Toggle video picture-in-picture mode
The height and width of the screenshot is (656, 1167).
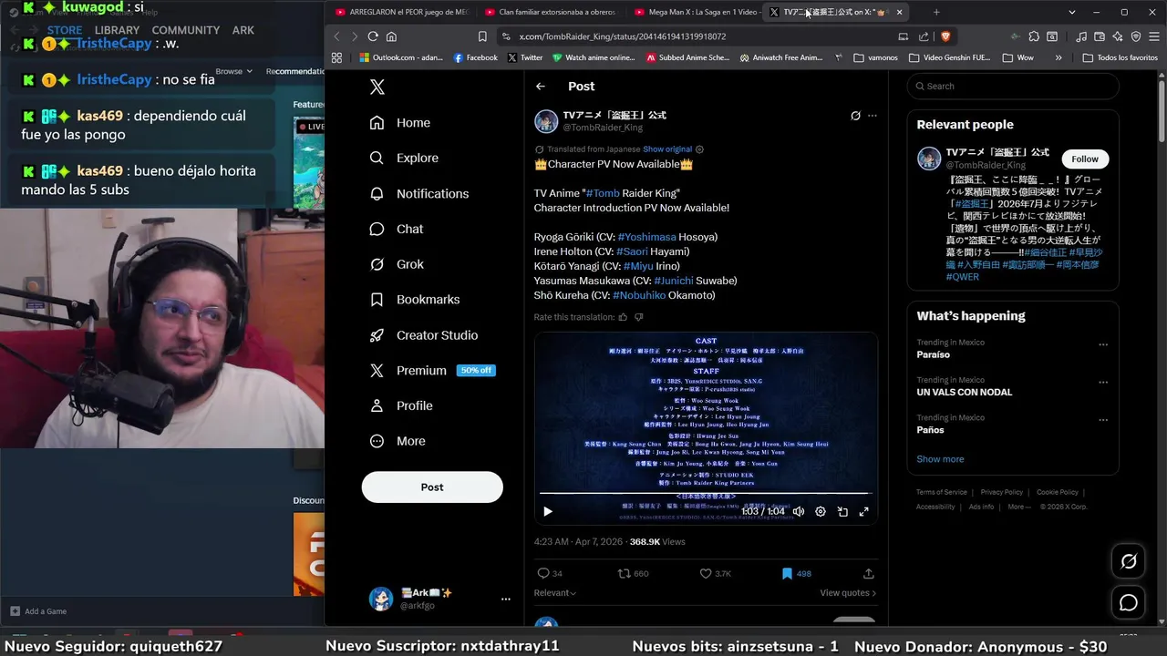tap(842, 511)
